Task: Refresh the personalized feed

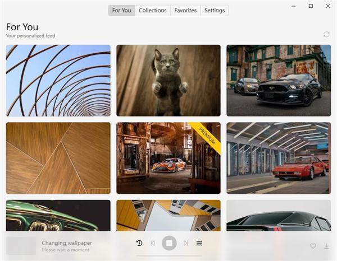Action: tap(326, 34)
